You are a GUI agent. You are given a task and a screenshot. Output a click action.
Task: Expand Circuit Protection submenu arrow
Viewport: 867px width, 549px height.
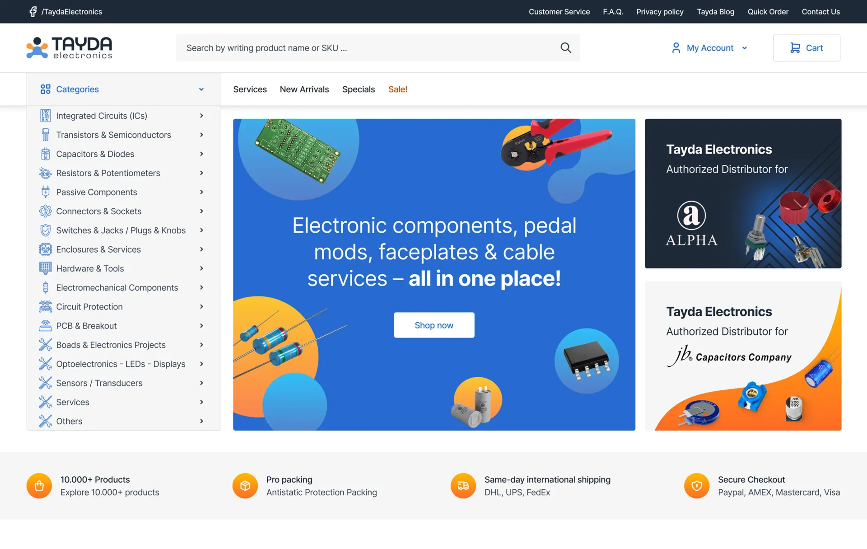tap(201, 307)
